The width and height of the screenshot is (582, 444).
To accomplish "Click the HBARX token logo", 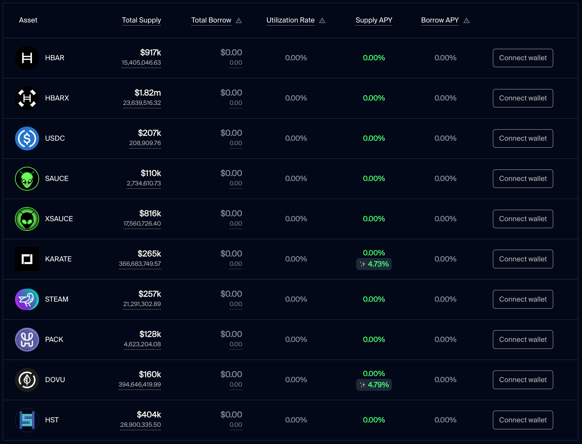I will coord(27,98).
